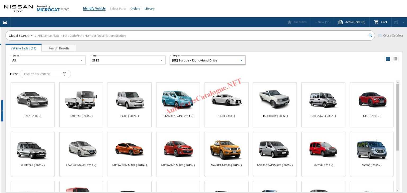Select the Vehicle Index (29) tab
407x193 pixels.
tap(24, 48)
